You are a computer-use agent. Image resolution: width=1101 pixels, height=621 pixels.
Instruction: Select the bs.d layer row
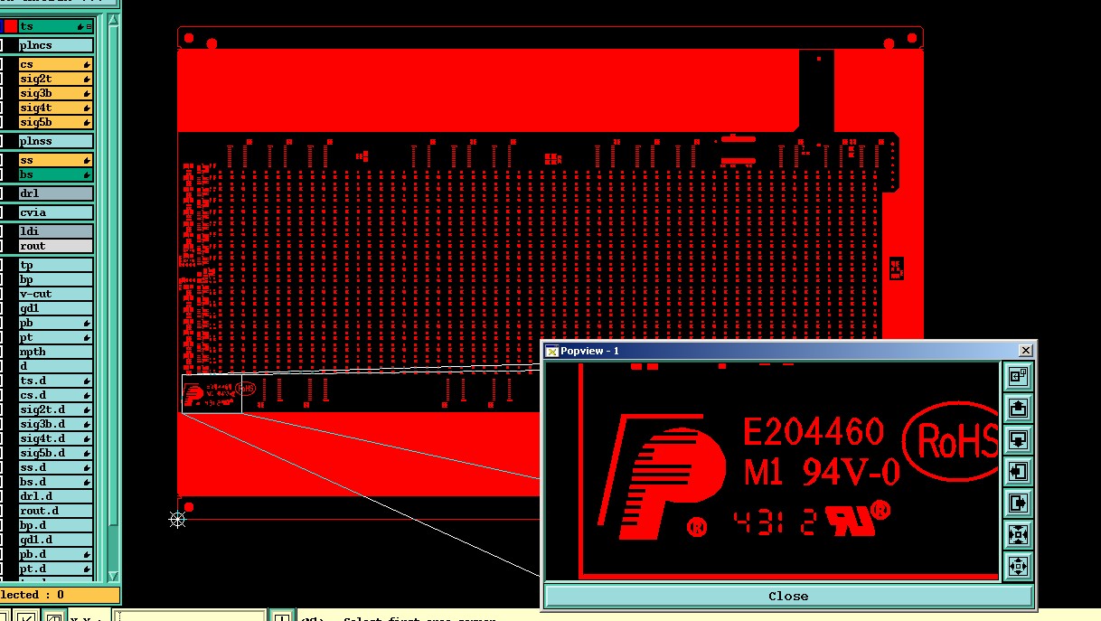56,482
